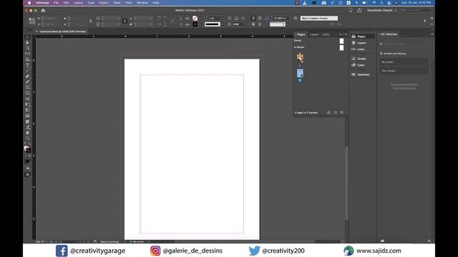Open the My Library entry

(404, 62)
